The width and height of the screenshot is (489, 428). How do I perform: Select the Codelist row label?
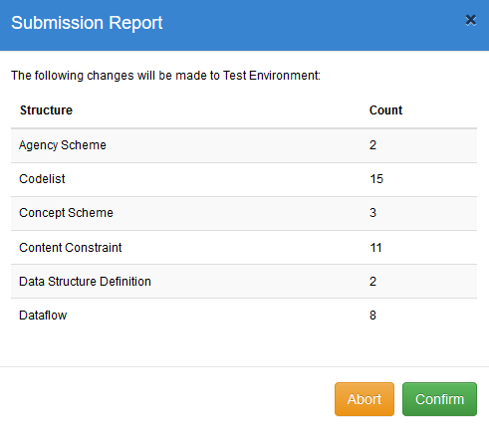(42, 179)
